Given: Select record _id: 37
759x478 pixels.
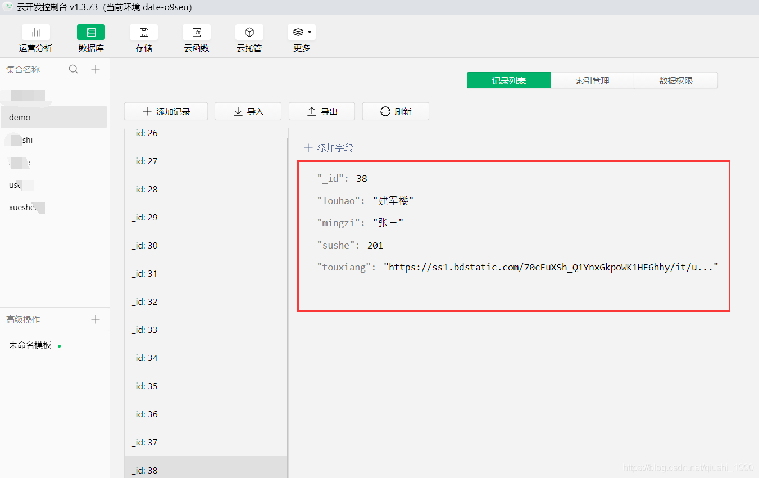Looking at the screenshot, I should click(205, 442).
